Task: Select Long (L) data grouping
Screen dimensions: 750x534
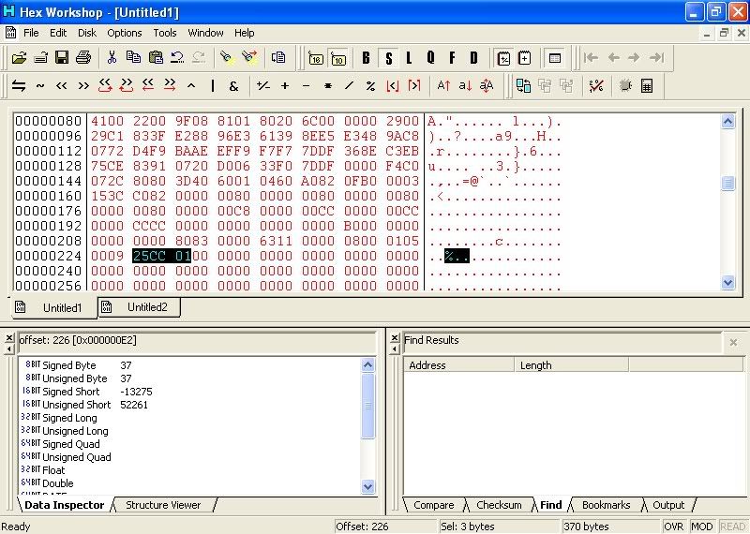Action: 409,58
